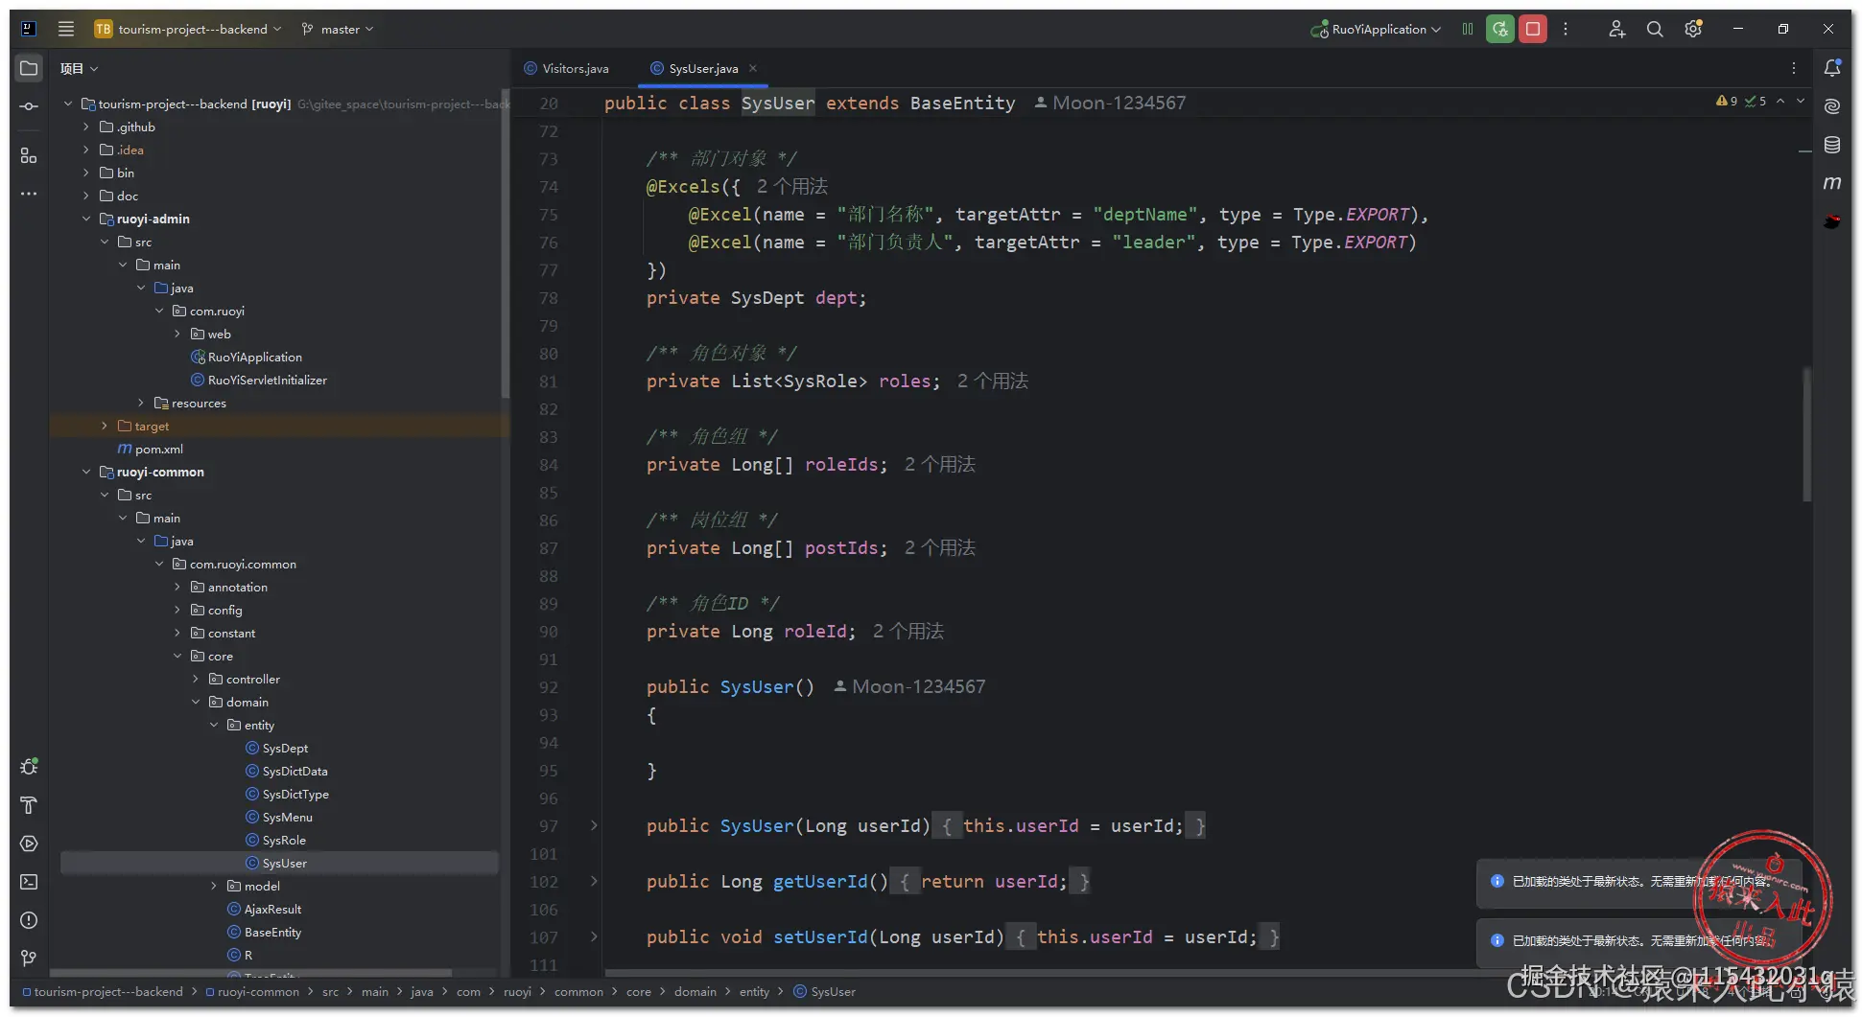Screen dimensions: 1862x1017
Task: Expand the target folder
Action: pyautogui.click(x=105, y=426)
